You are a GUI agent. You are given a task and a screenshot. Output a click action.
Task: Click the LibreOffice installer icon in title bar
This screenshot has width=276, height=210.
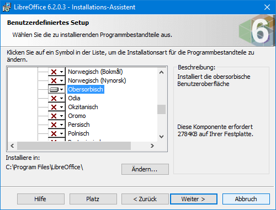click(x=7, y=7)
